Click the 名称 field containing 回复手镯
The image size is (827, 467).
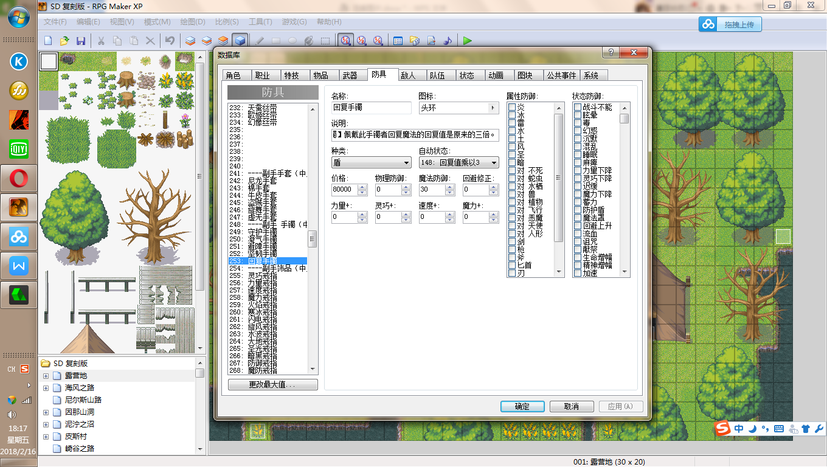tap(372, 108)
